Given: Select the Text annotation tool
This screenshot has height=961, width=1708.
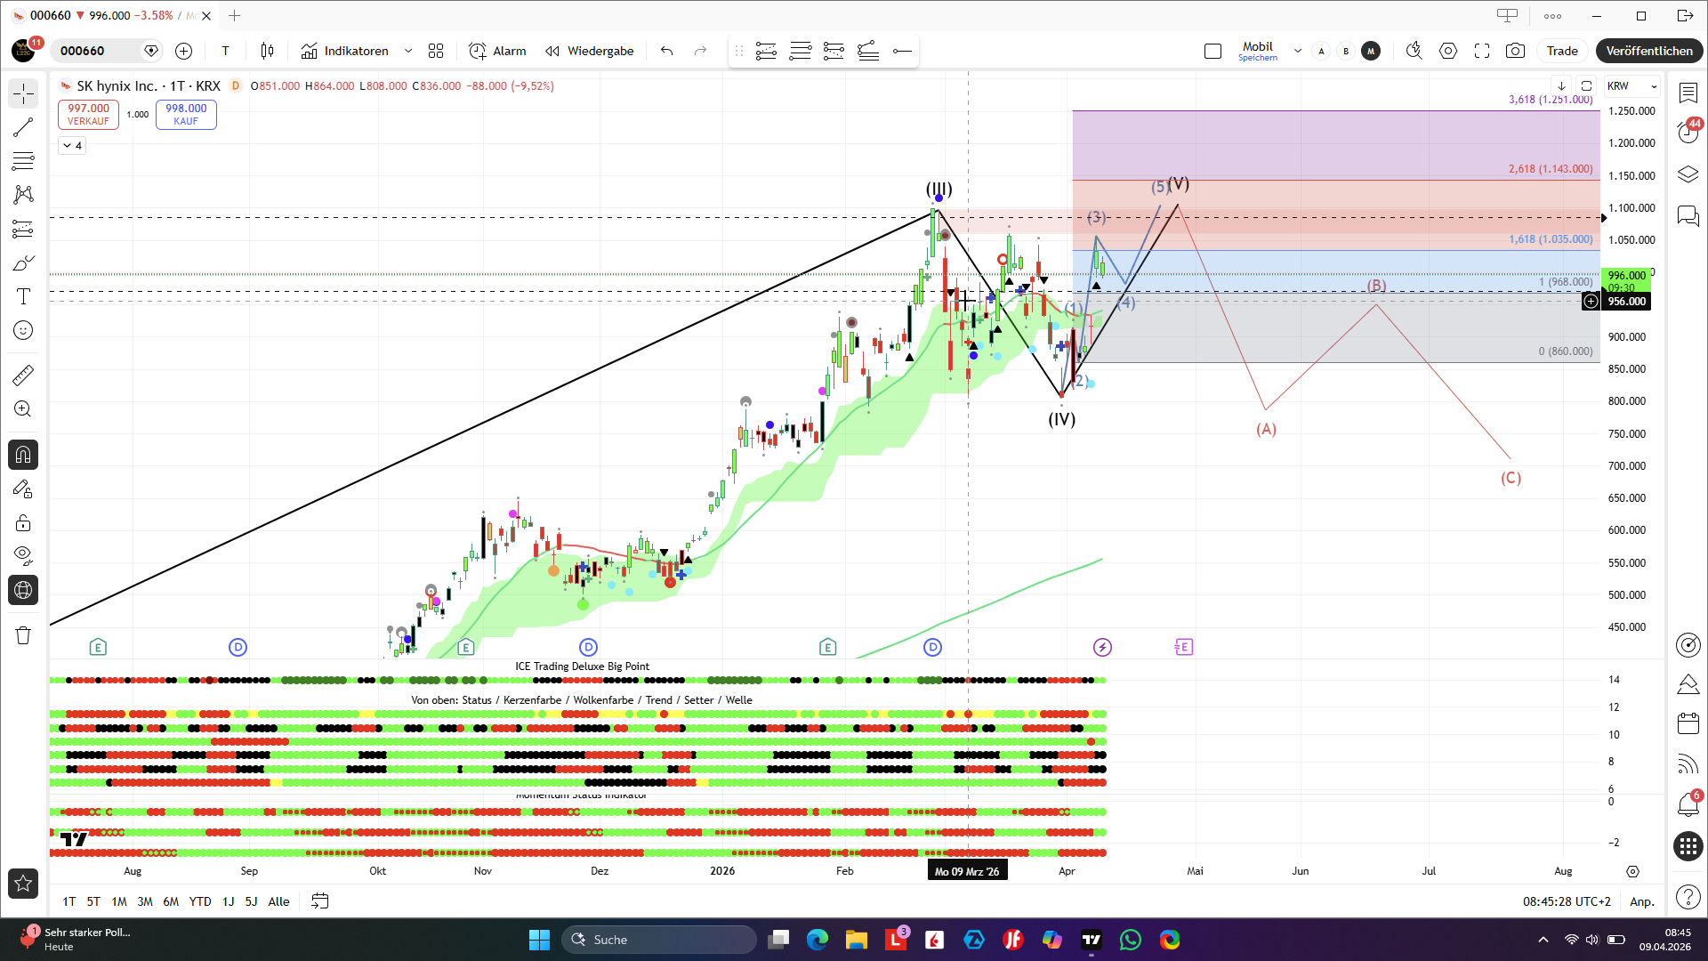Looking at the screenshot, I should point(23,296).
